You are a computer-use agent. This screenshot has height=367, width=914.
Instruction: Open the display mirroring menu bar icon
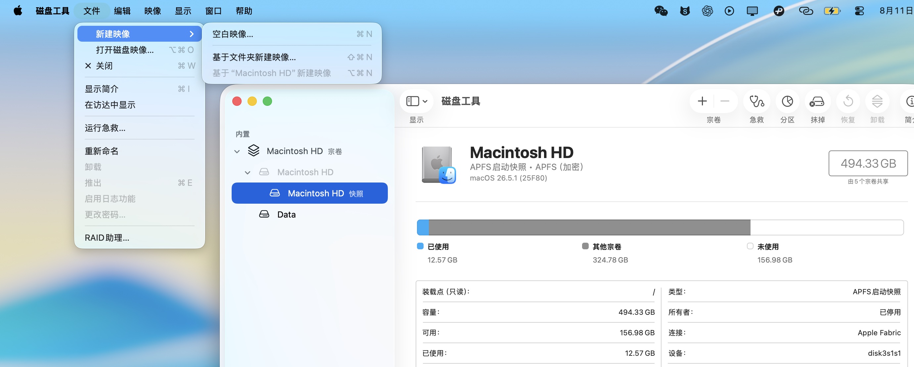point(752,11)
